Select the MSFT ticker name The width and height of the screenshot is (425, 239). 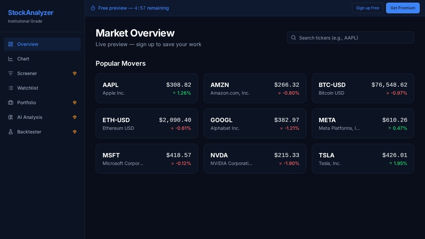(x=111, y=155)
